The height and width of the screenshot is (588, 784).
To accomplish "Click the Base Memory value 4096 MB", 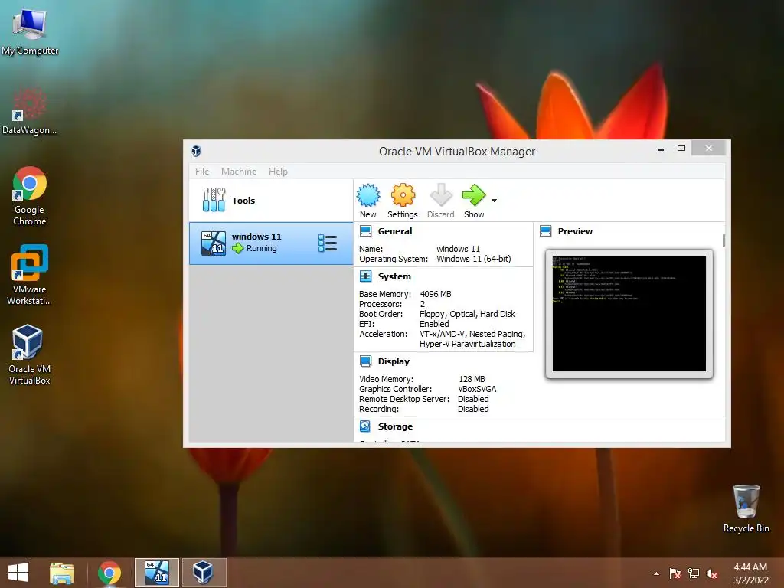I will coord(436,294).
